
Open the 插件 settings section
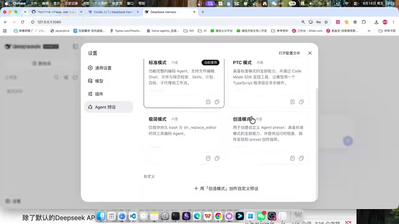point(108,94)
